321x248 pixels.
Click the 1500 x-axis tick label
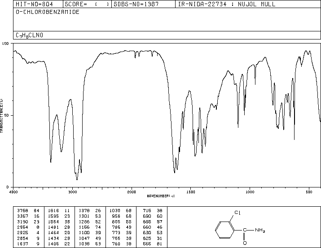pos(191,192)
